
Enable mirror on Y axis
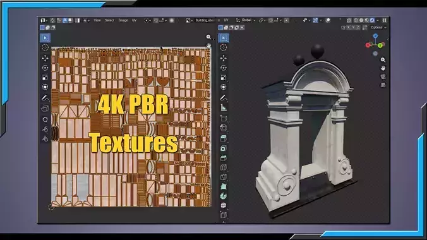pos(353,28)
